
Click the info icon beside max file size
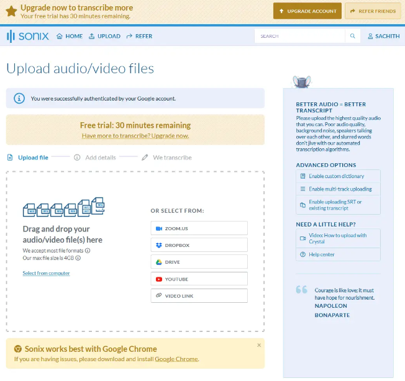point(78,258)
